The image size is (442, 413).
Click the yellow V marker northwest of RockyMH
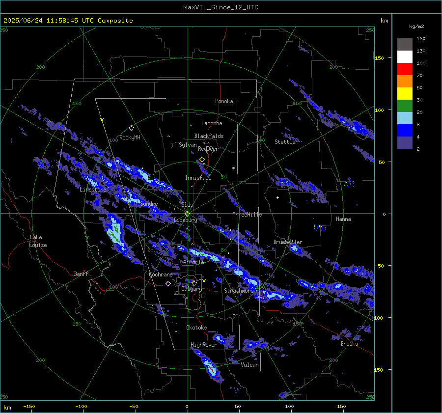point(102,120)
